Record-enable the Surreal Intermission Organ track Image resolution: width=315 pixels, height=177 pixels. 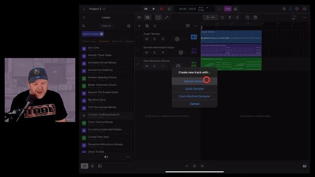pos(163,53)
